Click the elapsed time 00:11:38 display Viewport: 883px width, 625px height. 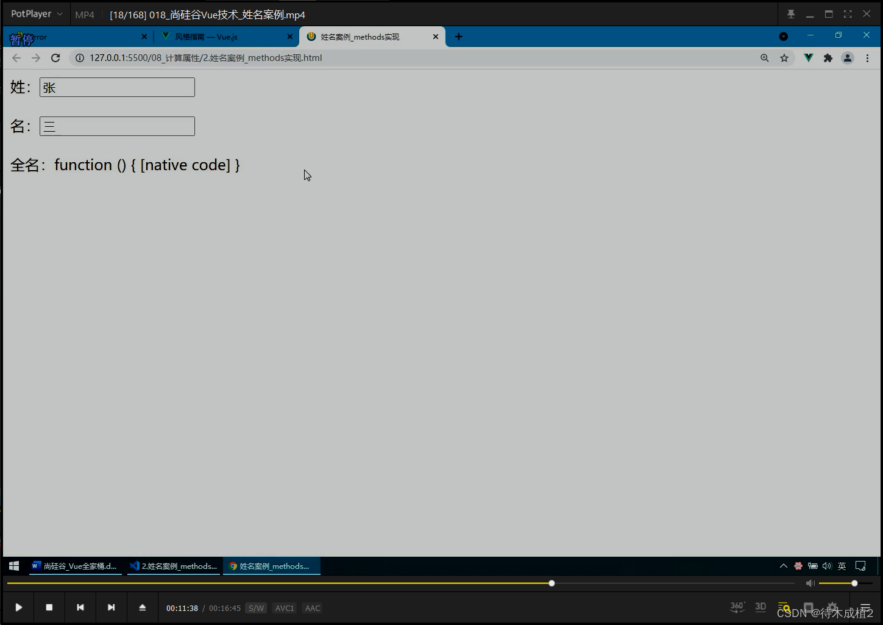point(182,608)
